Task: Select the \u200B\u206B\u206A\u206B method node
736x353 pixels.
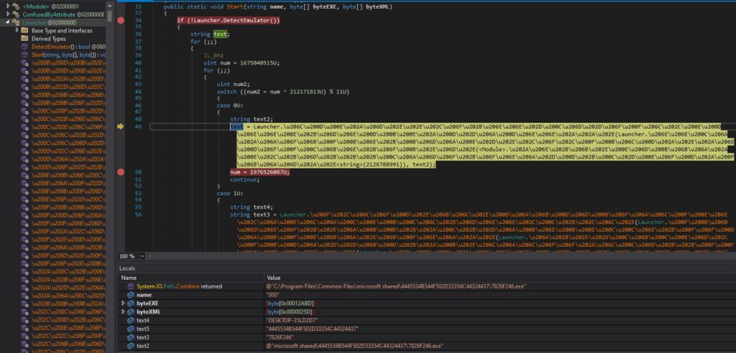Action: tap(68, 95)
